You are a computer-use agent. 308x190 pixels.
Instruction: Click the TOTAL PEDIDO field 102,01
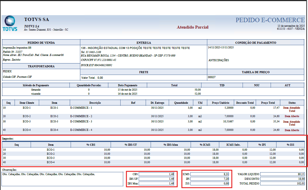(x=283, y=184)
